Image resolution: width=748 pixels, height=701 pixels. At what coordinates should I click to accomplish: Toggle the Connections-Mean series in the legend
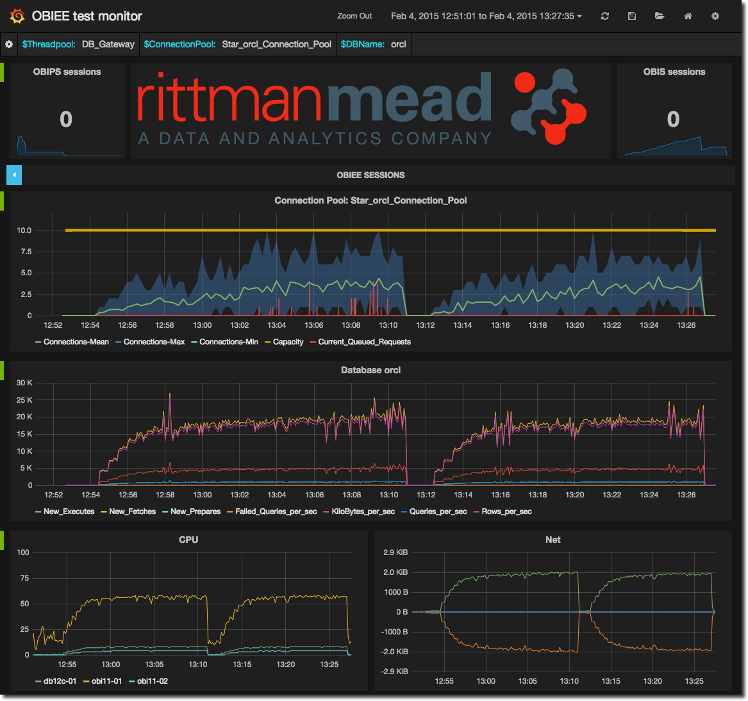click(76, 342)
